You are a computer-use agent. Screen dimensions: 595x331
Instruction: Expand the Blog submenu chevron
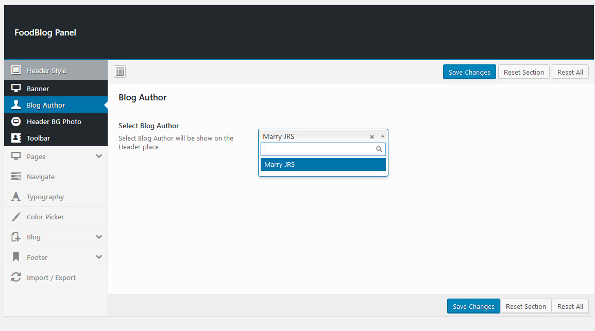point(99,237)
